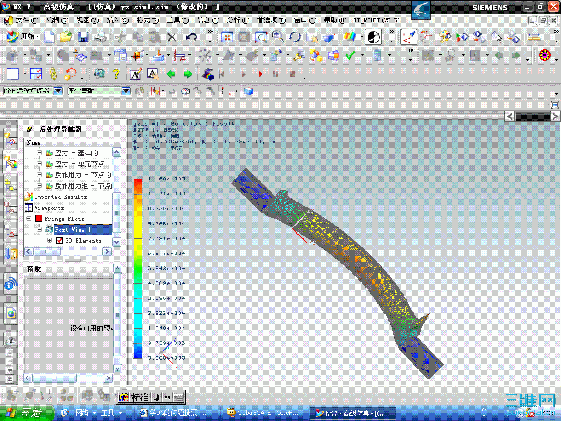
Task: Open the simulation navigator side tab
Action: coord(10,140)
